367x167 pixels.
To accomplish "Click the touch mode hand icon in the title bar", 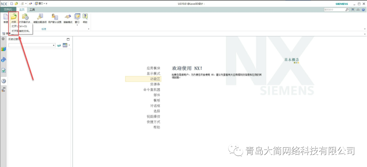I will [x=30, y=4].
